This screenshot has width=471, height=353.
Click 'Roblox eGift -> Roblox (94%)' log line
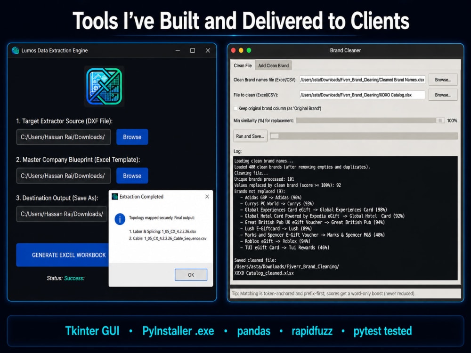[275, 241]
